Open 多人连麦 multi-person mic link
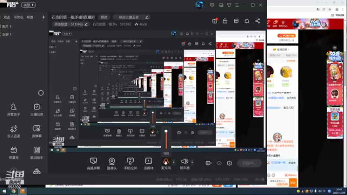347x195 pixels. pyautogui.click(x=14, y=132)
